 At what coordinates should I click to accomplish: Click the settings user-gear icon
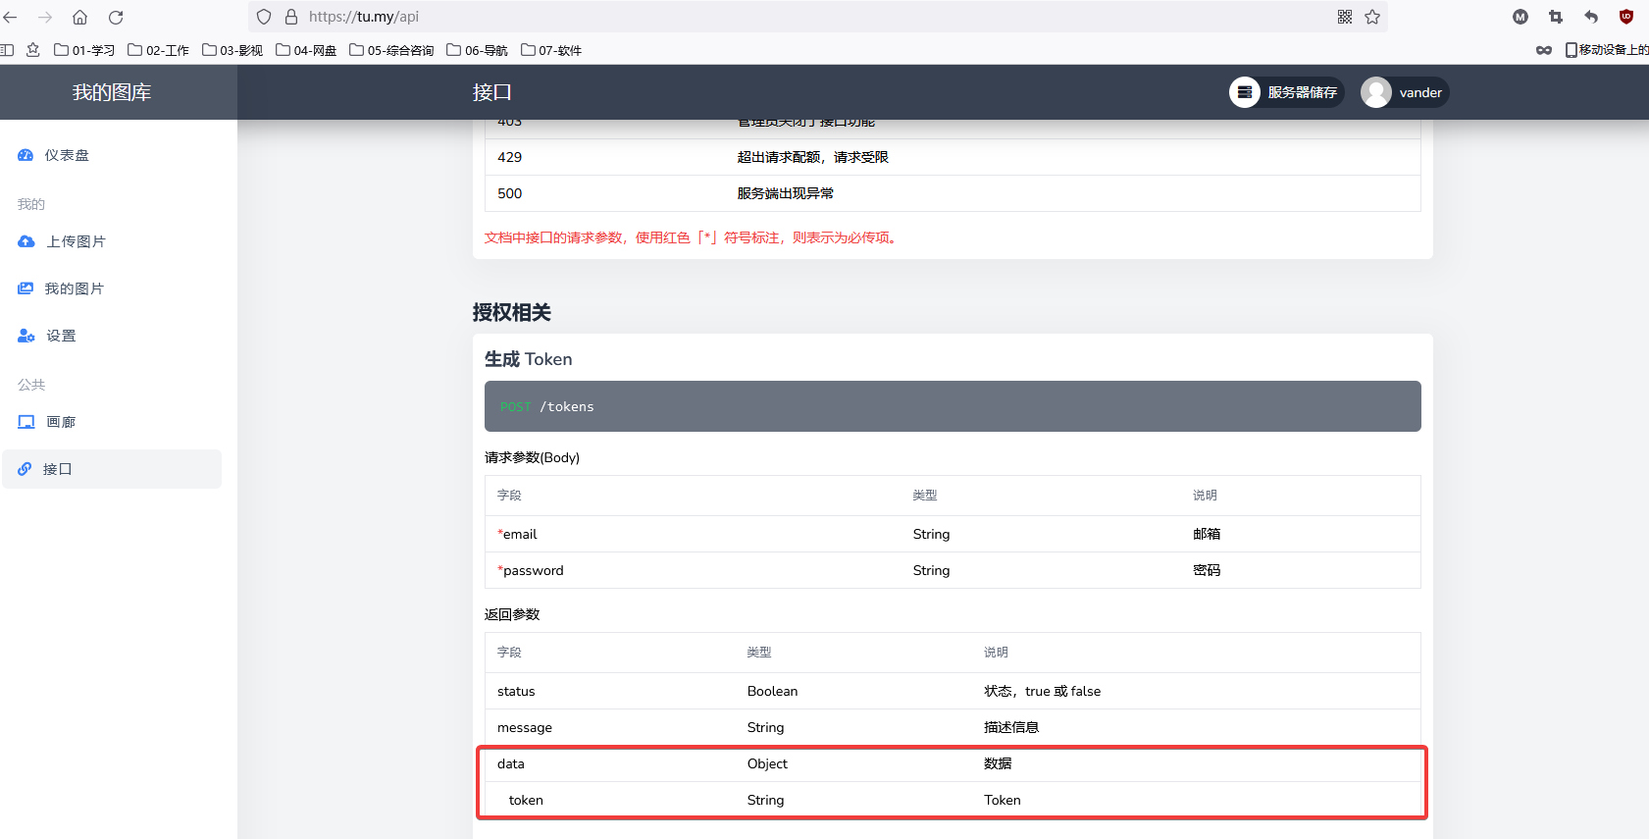click(26, 336)
